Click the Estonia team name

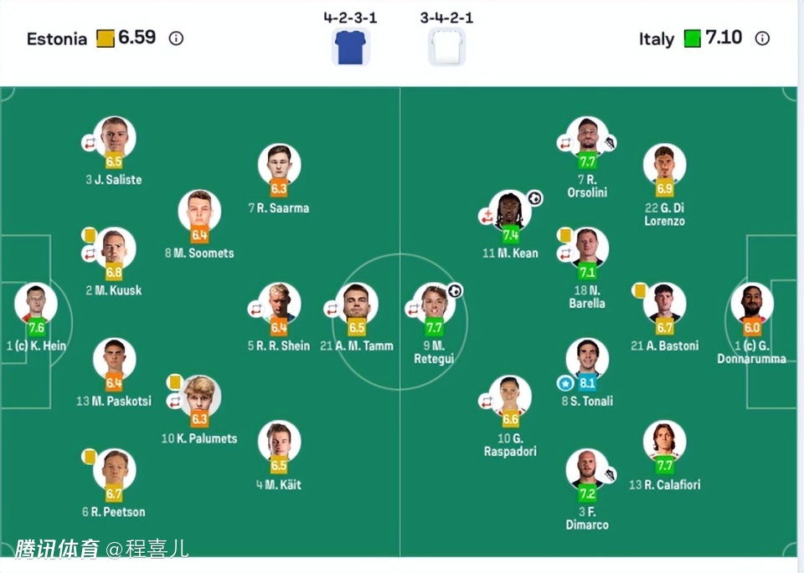tap(56, 38)
